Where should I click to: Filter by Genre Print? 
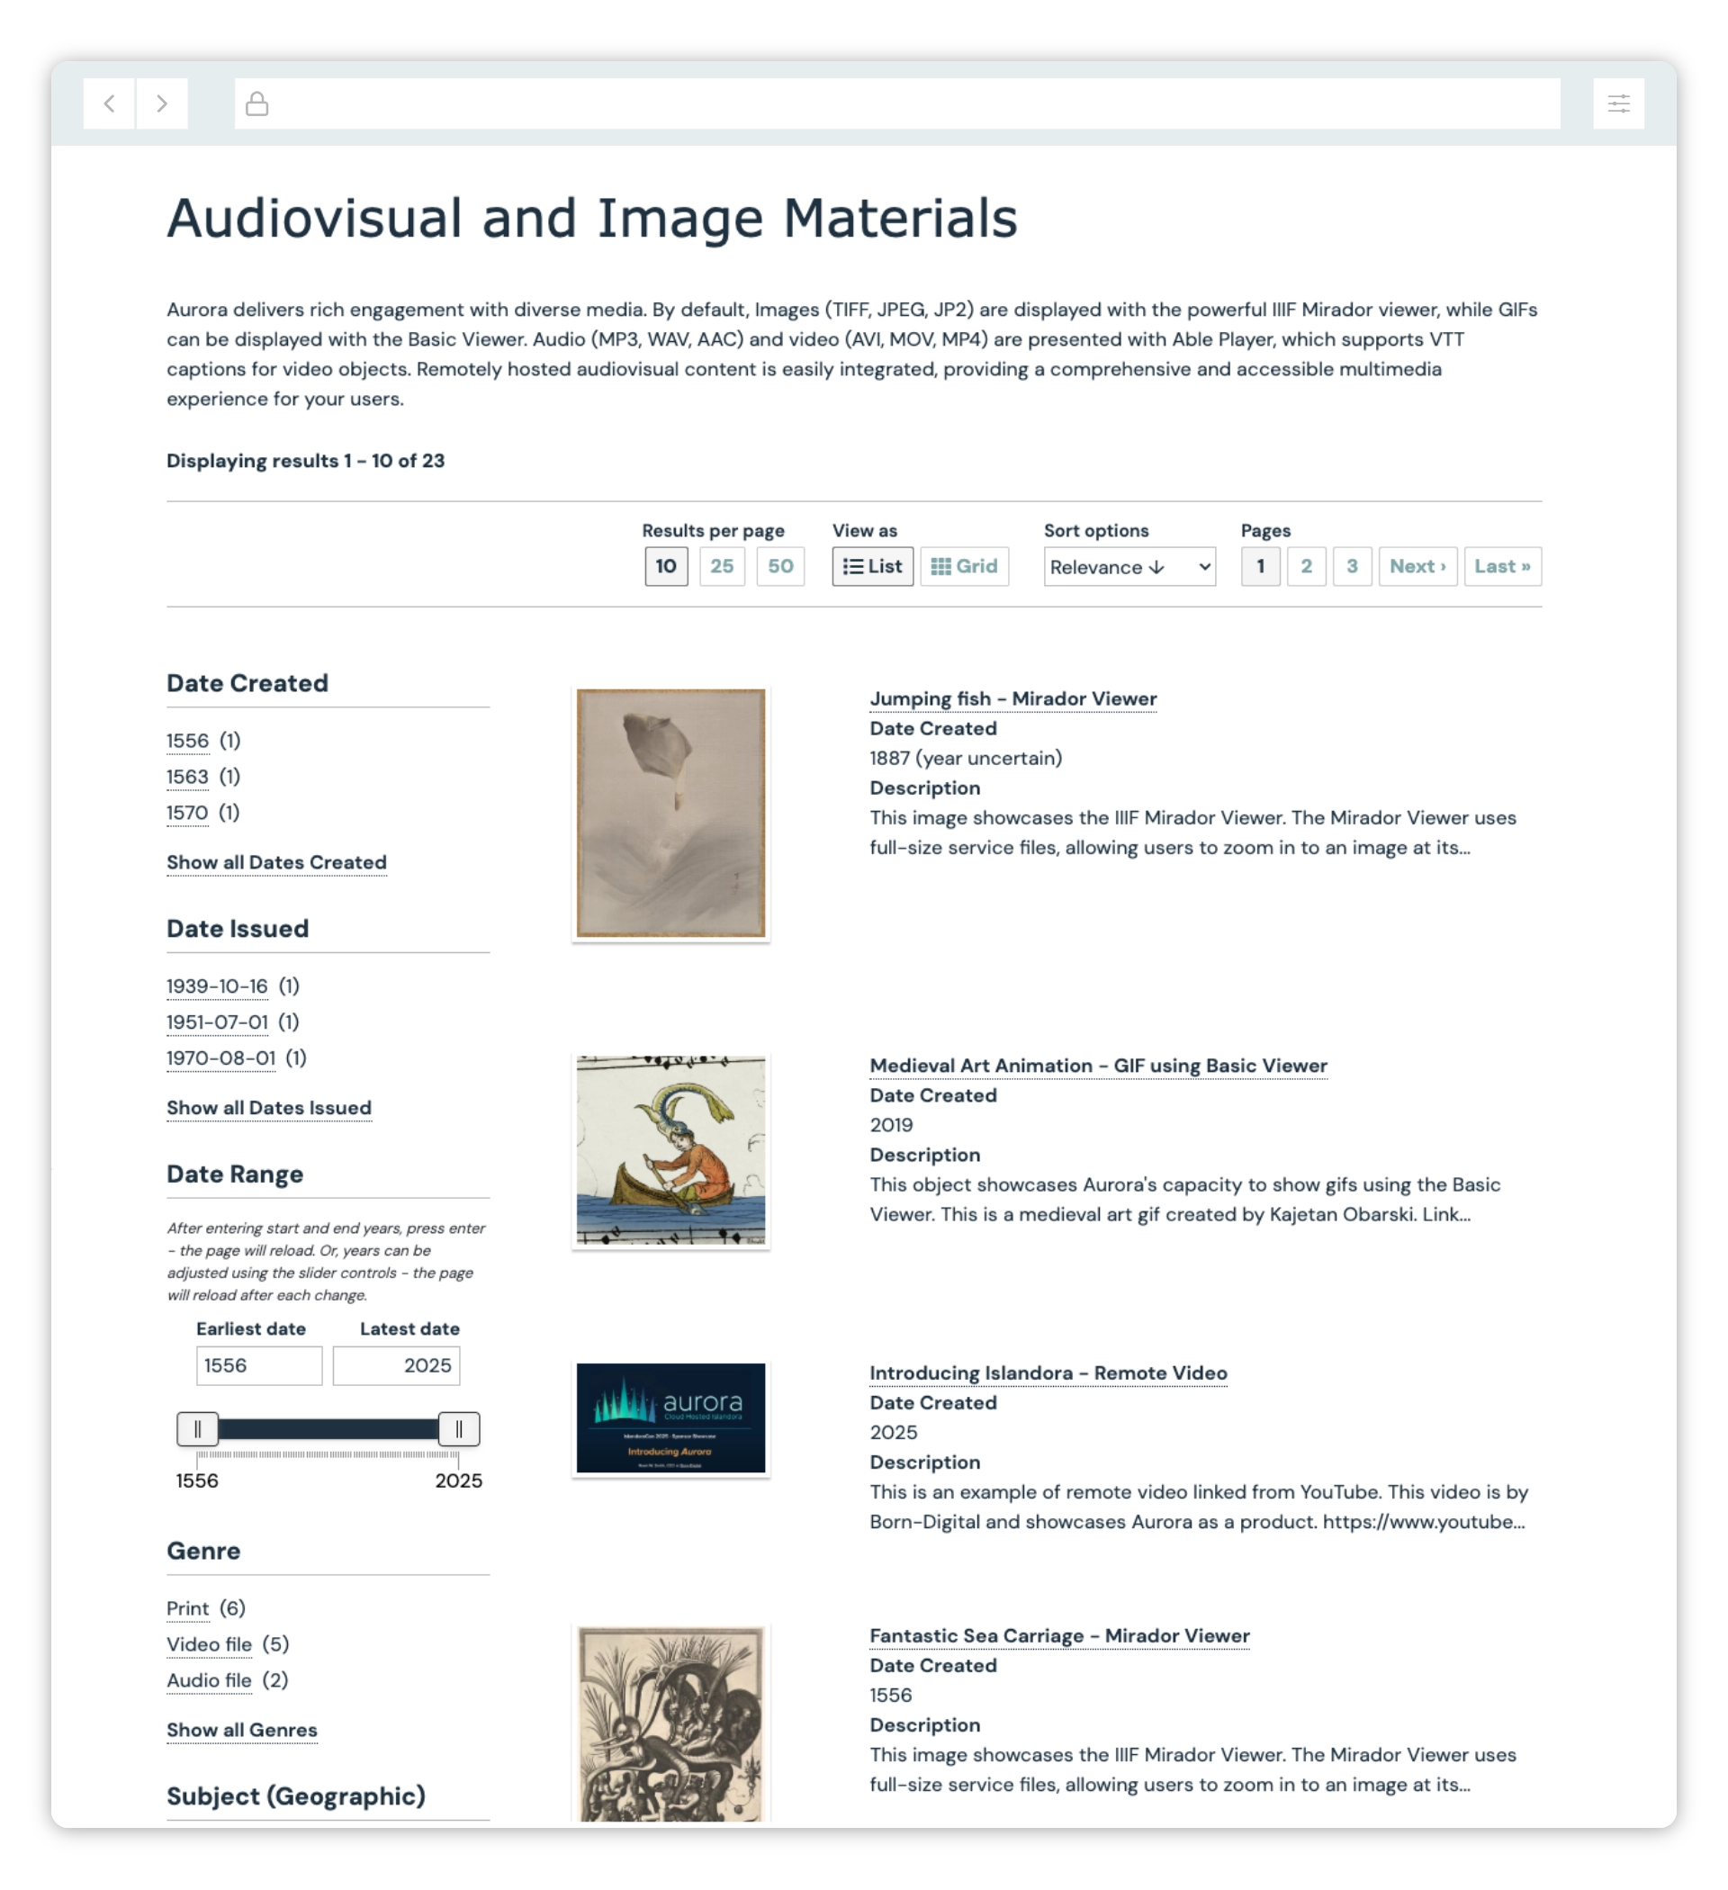pos(187,1611)
